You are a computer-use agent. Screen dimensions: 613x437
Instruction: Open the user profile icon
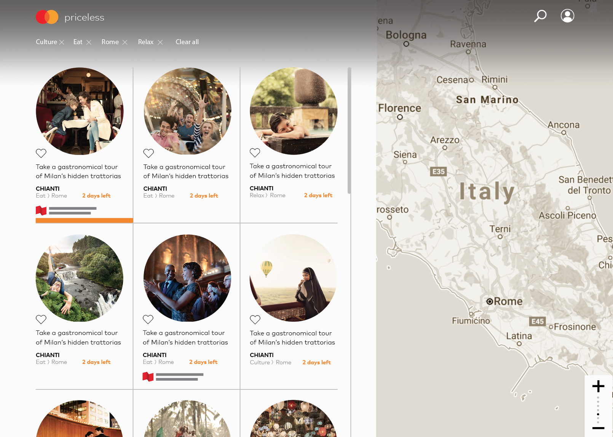(x=567, y=16)
